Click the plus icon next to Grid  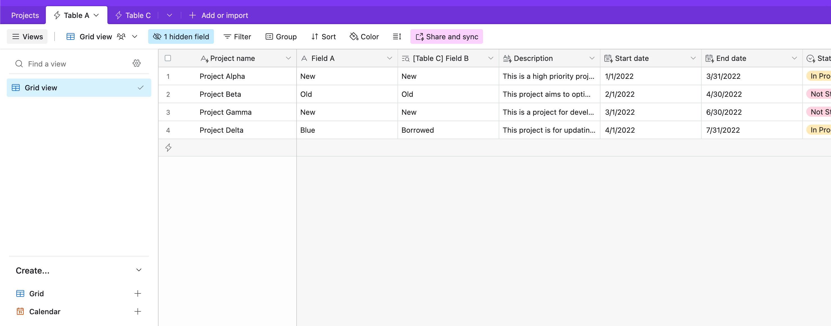(x=137, y=293)
